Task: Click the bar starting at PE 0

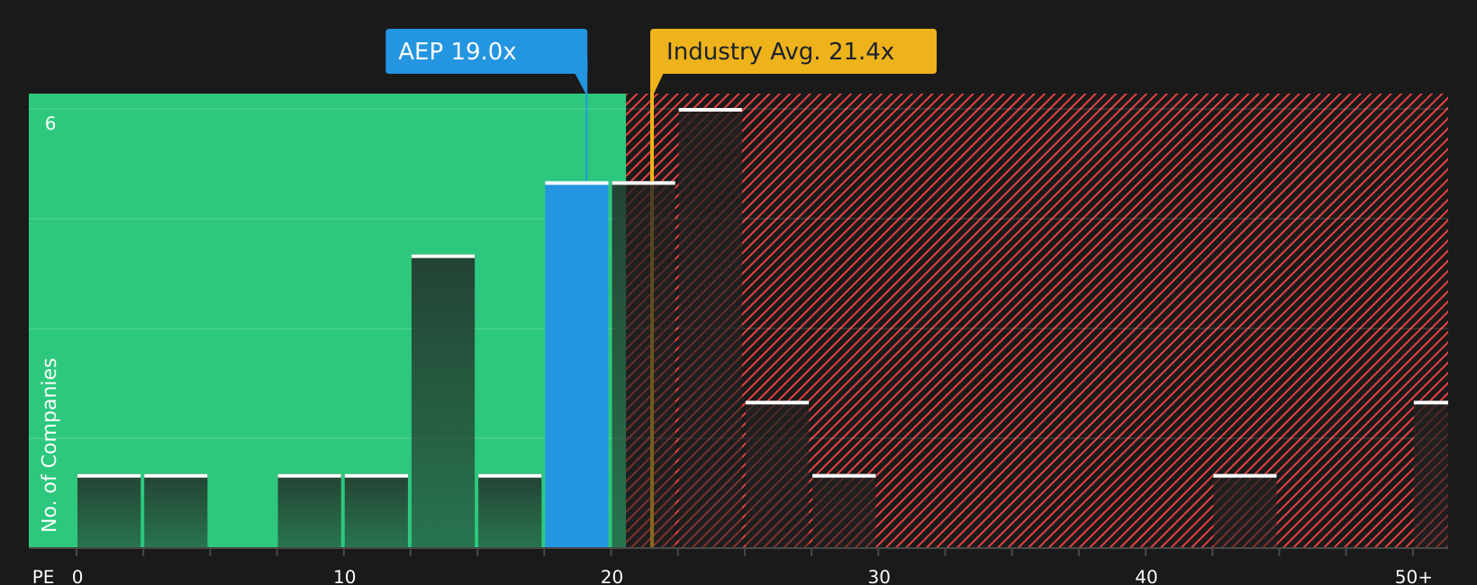Action: pyautogui.click(x=109, y=511)
